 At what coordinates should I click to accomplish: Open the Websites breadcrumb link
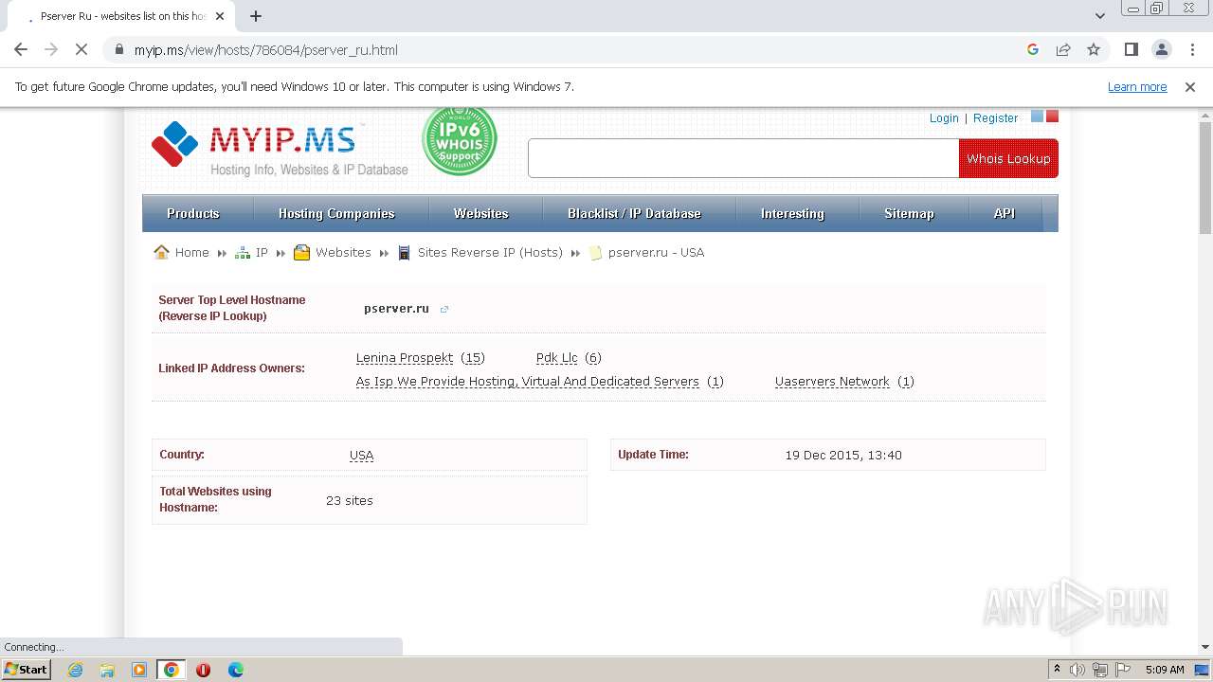coord(343,253)
